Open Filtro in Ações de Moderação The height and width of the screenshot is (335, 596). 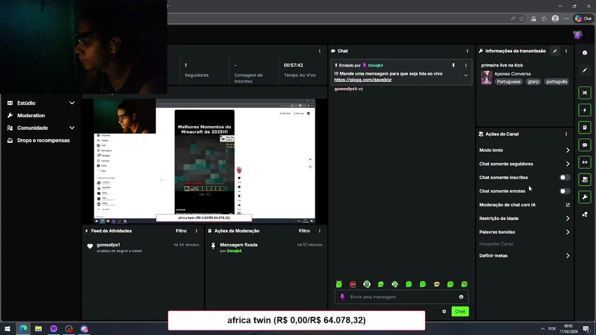tap(304, 231)
